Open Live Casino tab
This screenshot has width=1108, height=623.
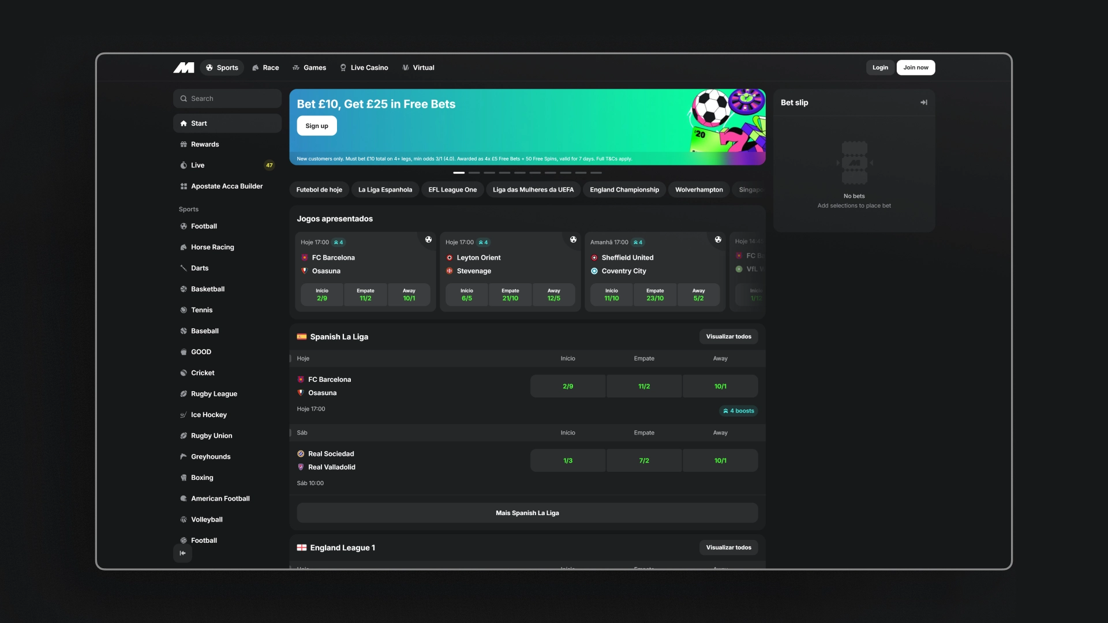tap(364, 67)
